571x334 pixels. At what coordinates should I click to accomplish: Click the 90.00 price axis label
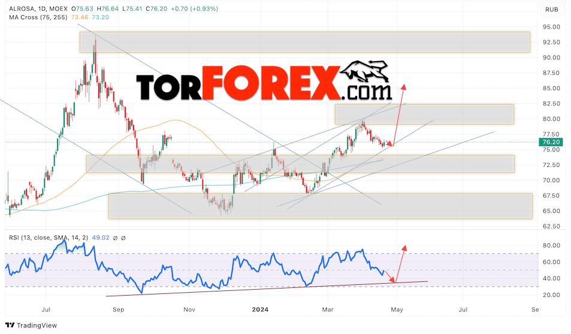pyautogui.click(x=551, y=57)
